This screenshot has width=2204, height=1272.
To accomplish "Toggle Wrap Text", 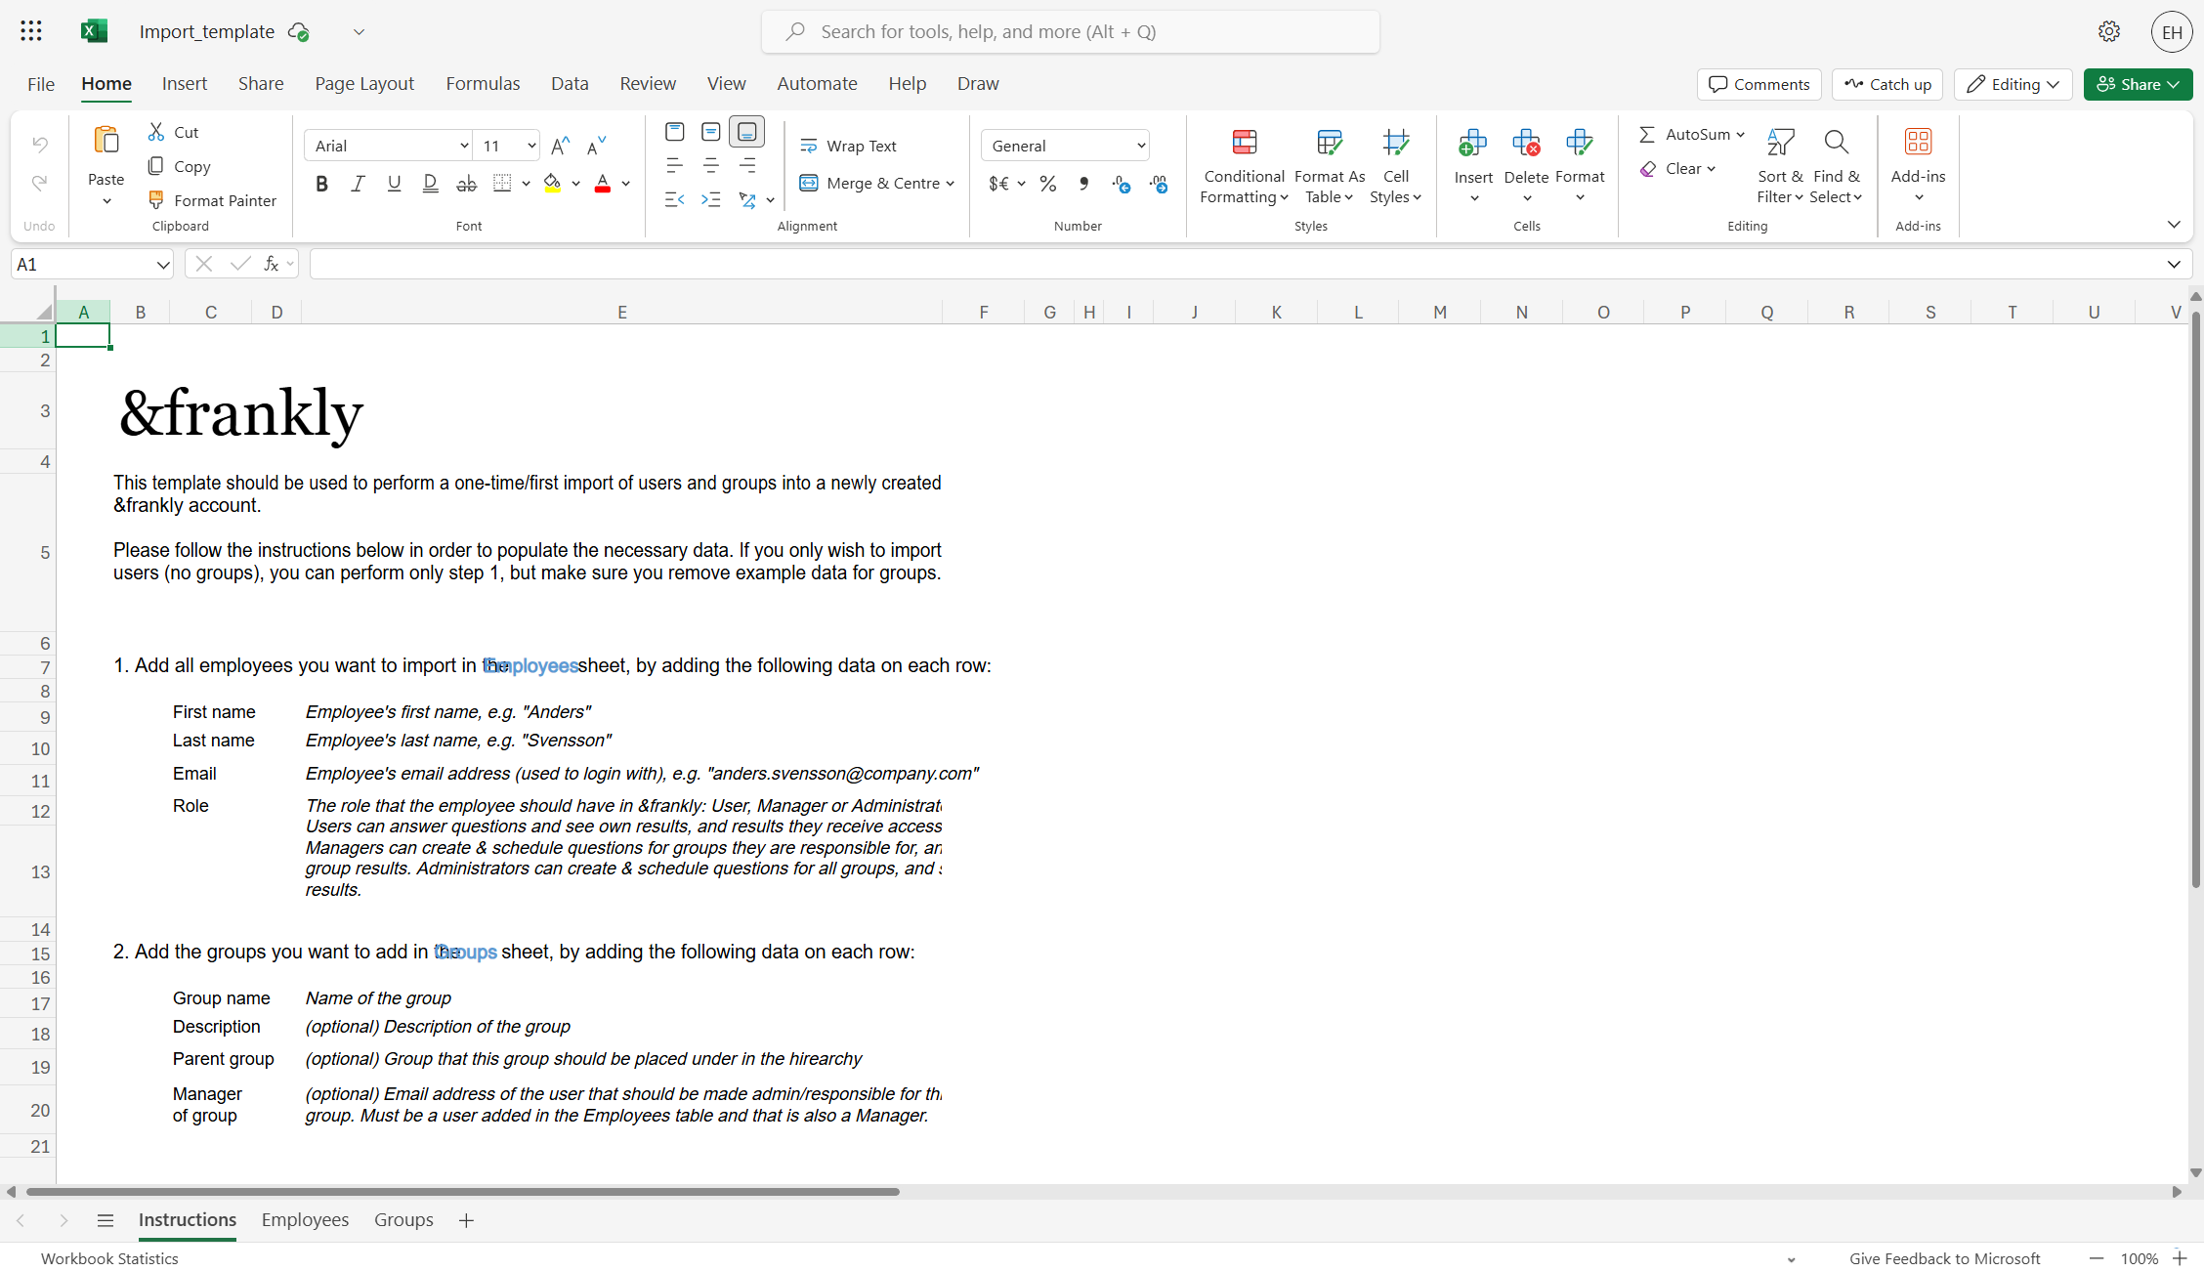I will [848, 146].
